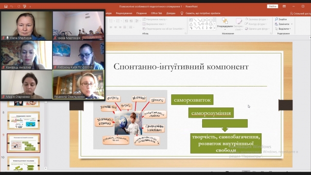Select the oval shape in gallery

pyautogui.click(x=207, y=20)
